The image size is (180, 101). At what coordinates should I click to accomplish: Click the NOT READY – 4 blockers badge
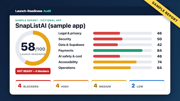33,71
